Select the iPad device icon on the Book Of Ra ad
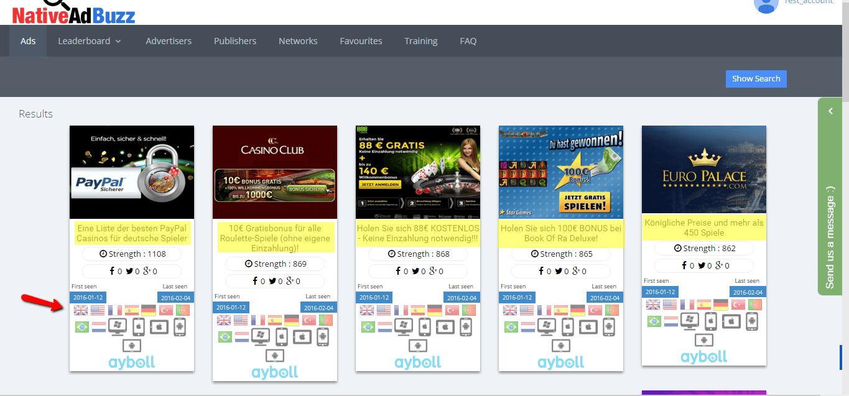The image size is (849, 396). [x=589, y=326]
